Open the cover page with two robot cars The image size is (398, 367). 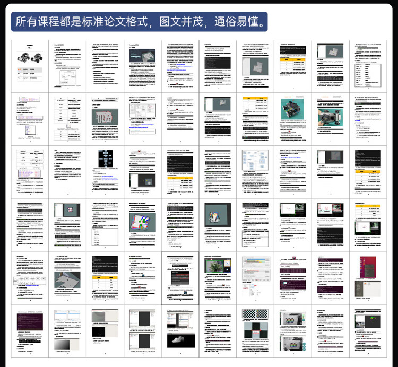30,64
